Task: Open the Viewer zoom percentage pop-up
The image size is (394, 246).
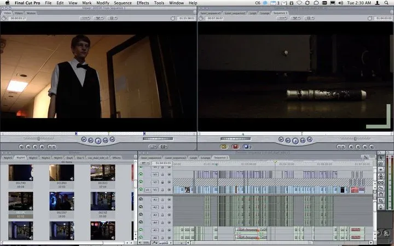Action: point(85,18)
